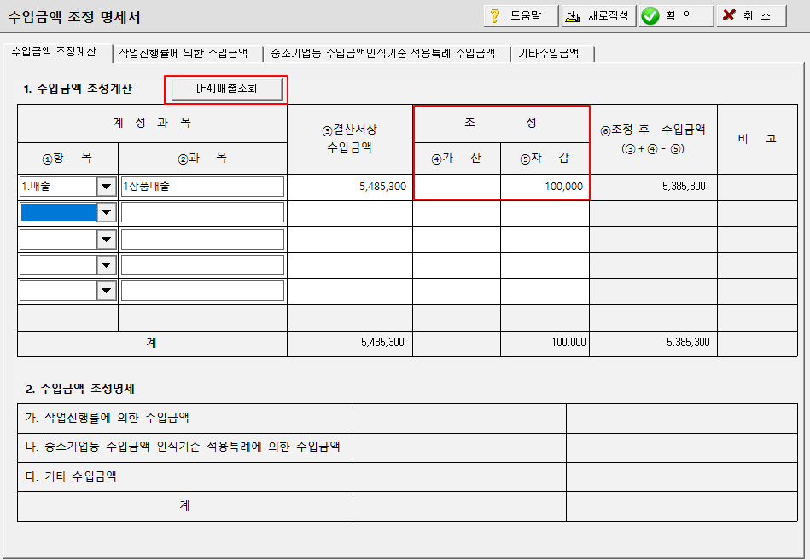Click the 계 정 과 목 header

point(152,124)
